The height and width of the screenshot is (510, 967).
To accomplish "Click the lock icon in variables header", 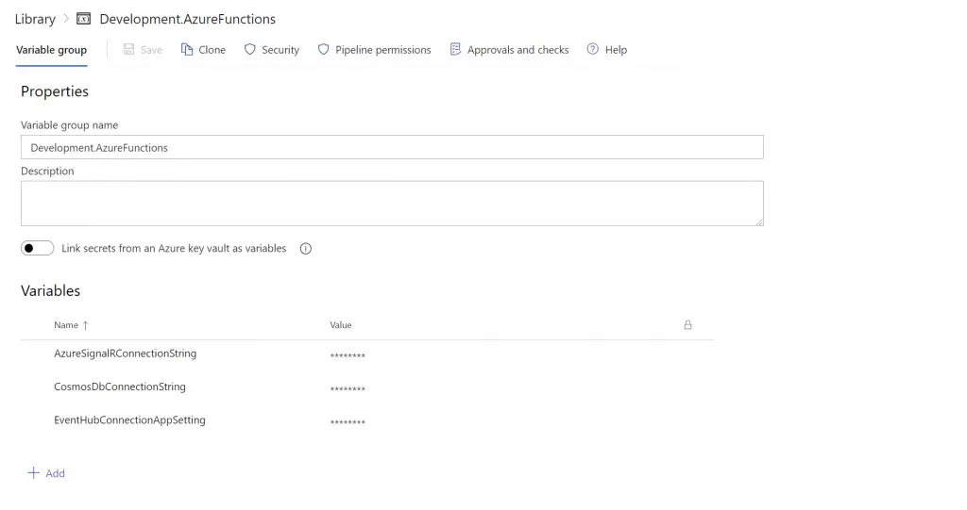I will (687, 325).
